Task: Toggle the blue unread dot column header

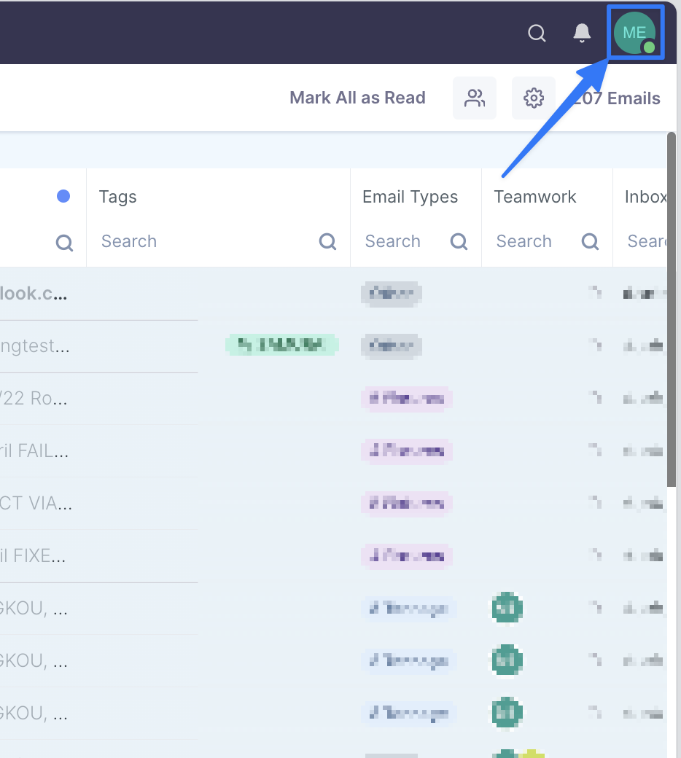Action: click(63, 196)
